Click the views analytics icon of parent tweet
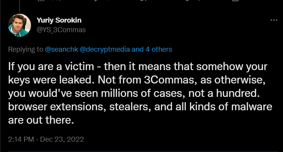 tap(41, 0)
